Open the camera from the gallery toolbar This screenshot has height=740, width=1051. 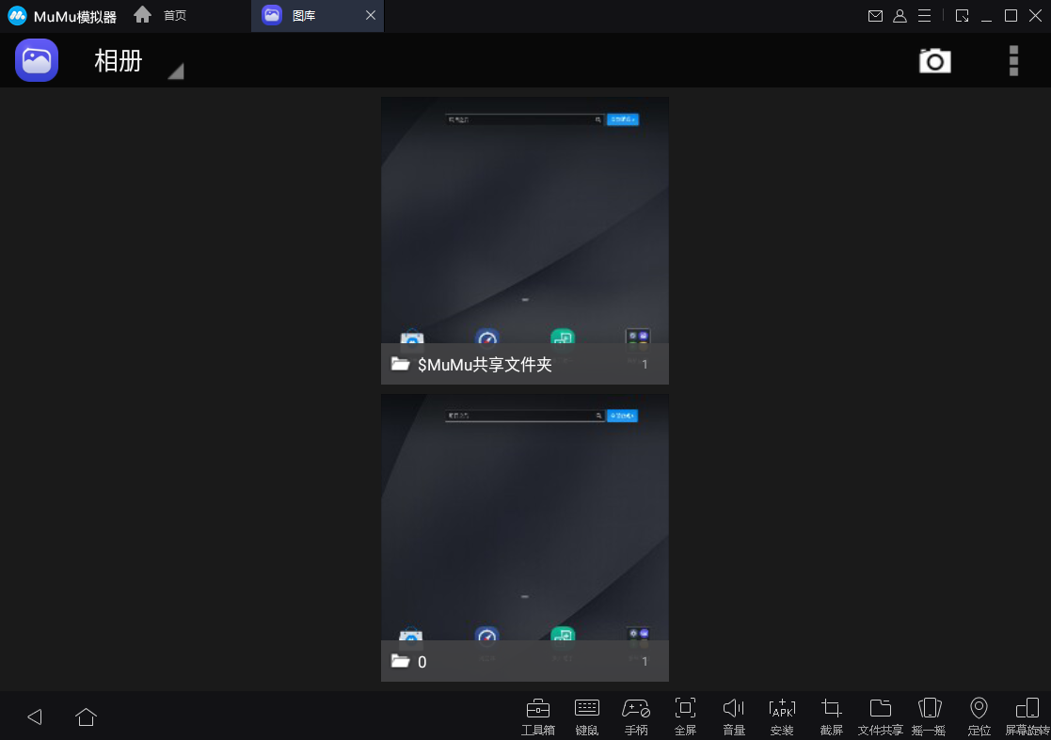pyautogui.click(x=934, y=60)
